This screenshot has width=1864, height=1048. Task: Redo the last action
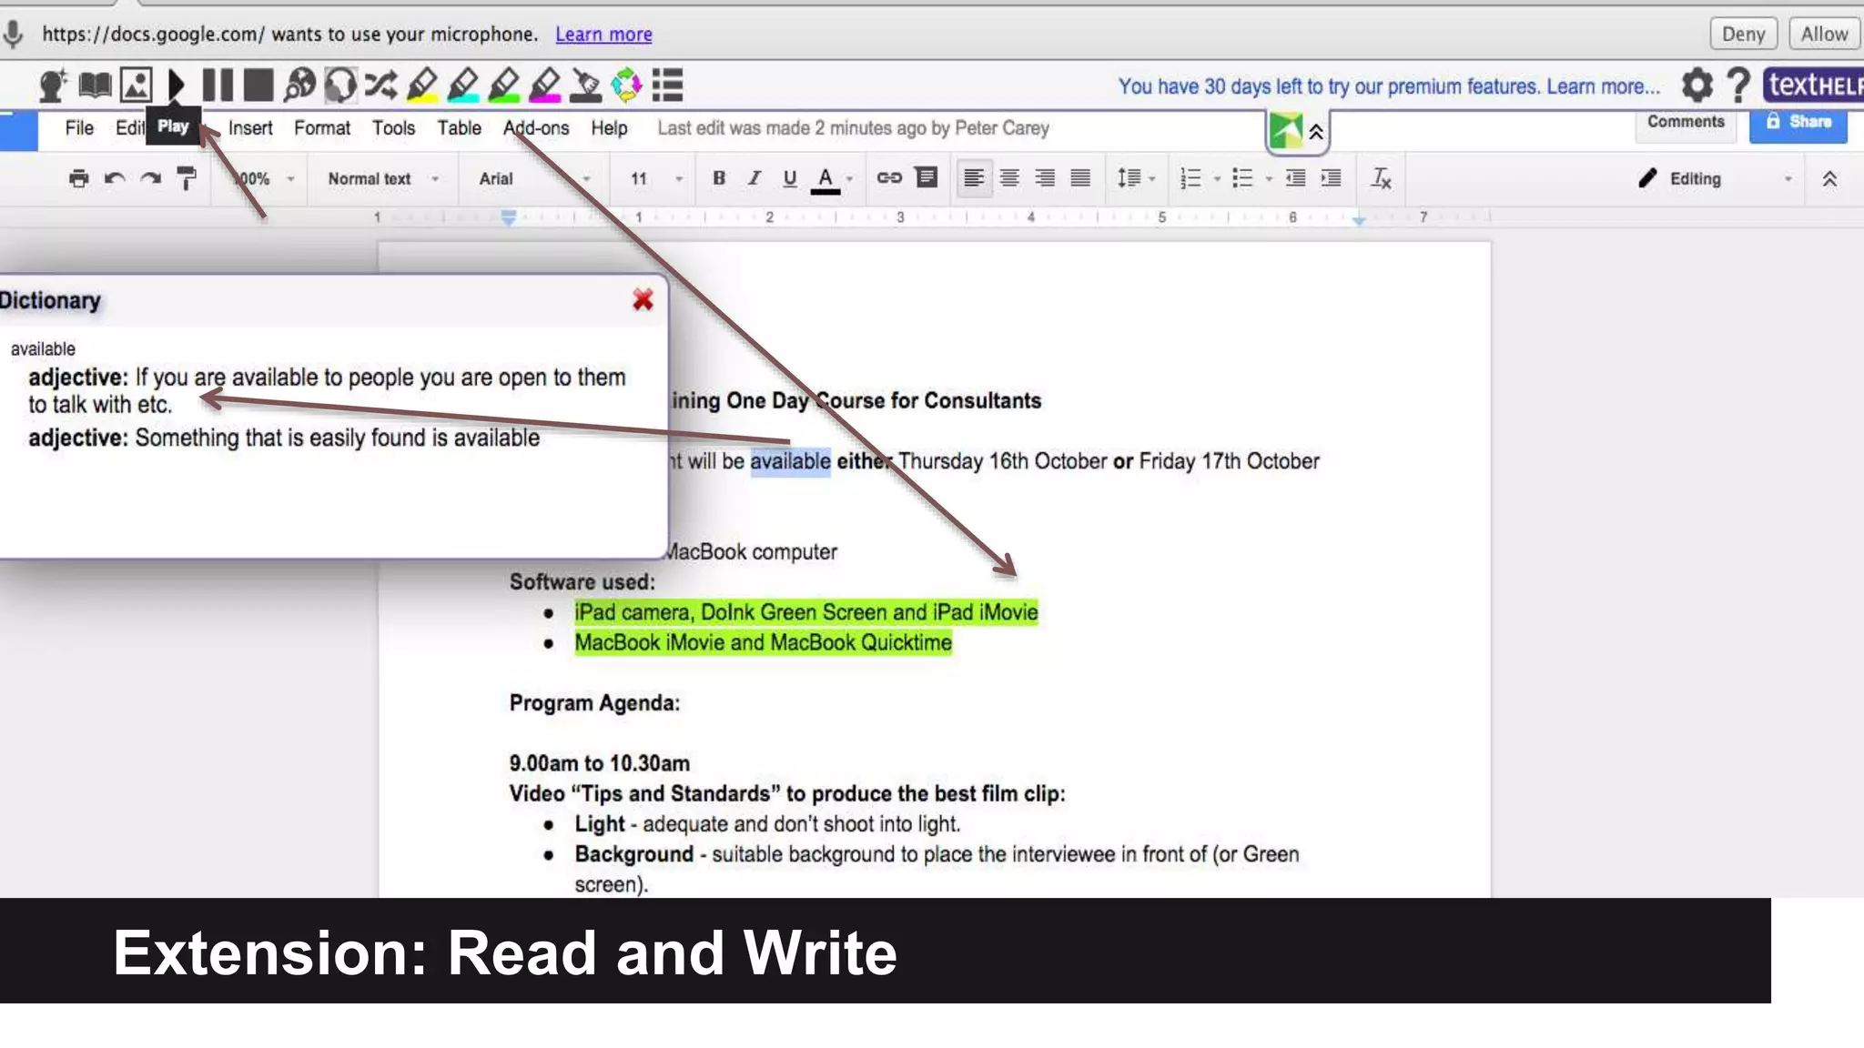[150, 178]
